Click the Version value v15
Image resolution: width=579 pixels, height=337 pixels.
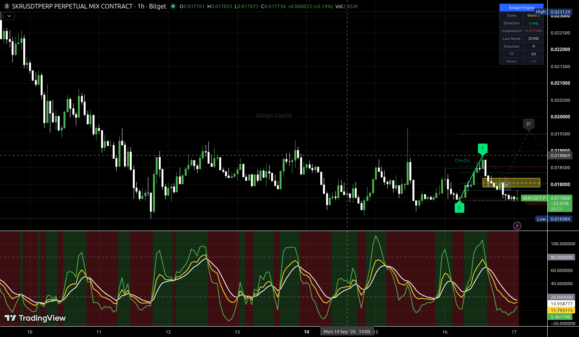pyautogui.click(x=534, y=61)
